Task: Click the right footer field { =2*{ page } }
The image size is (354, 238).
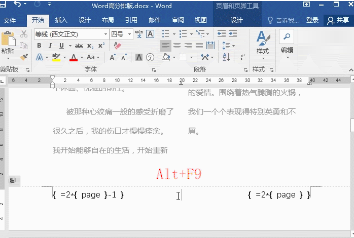Action: (278, 195)
